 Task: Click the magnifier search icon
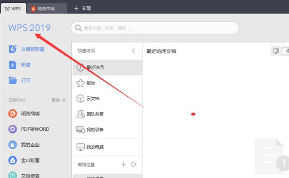79,28
